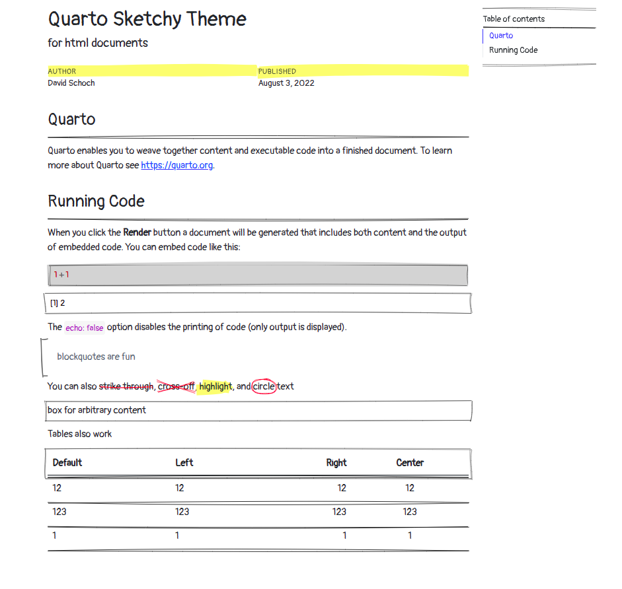The height and width of the screenshot is (589, 622).
Task: Click the 'Tables also work' text
Action: point(80,434)
